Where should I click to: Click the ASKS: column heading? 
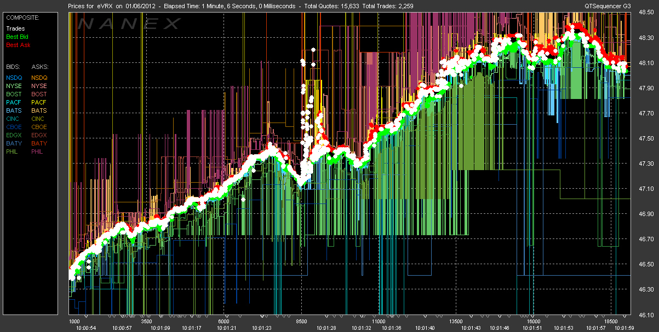pyautogui.click(x=40, y=66)
